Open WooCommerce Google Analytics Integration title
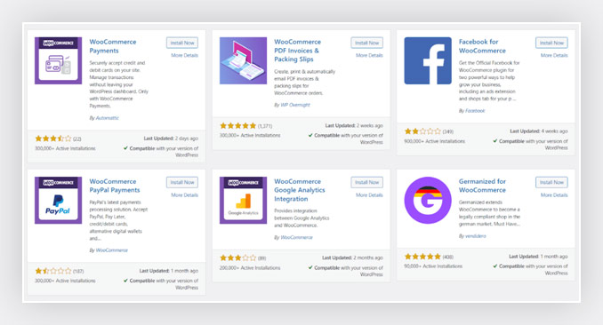603x325 pixels. [299, 190]
